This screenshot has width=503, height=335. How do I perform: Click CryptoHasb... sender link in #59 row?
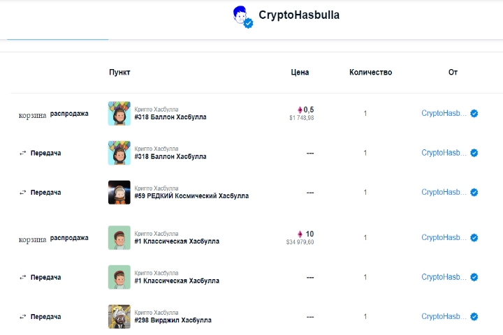(x=444, y=192)
